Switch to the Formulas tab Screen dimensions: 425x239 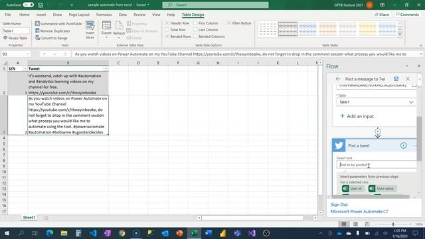[104, 15]
